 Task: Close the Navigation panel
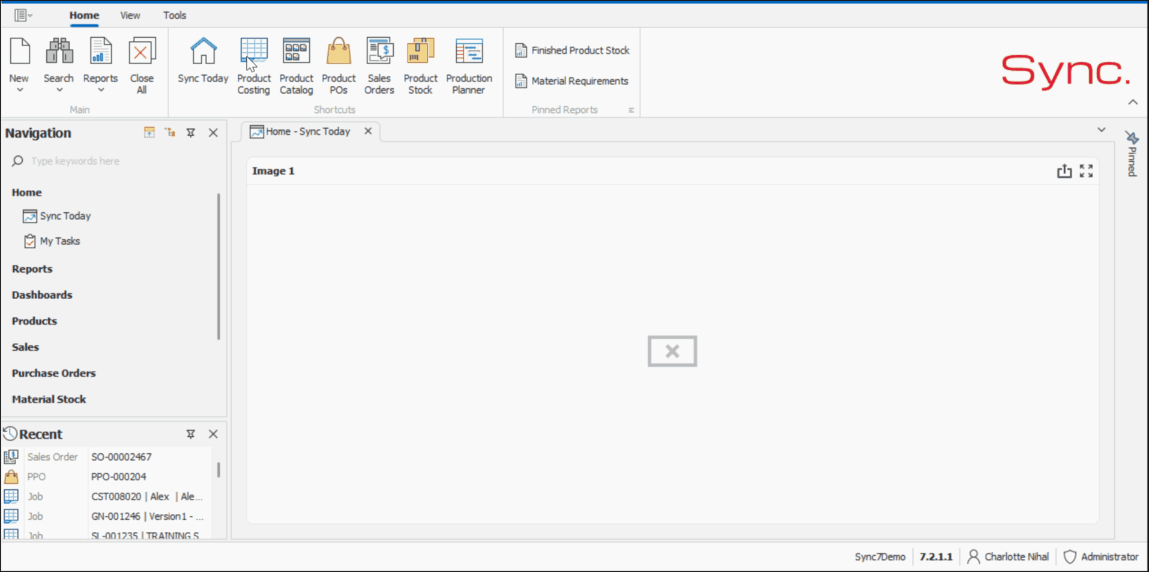tap(213, 133)
